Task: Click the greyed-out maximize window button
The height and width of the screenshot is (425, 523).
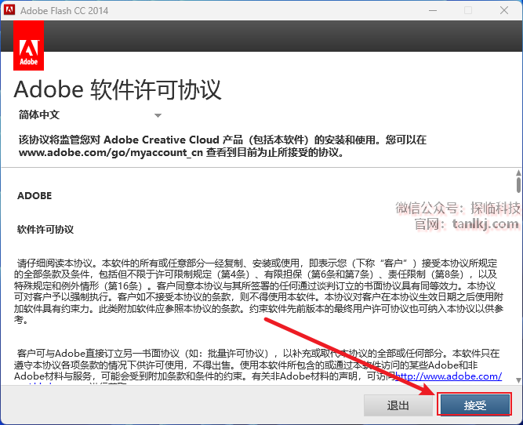Action: coord(468,10)
